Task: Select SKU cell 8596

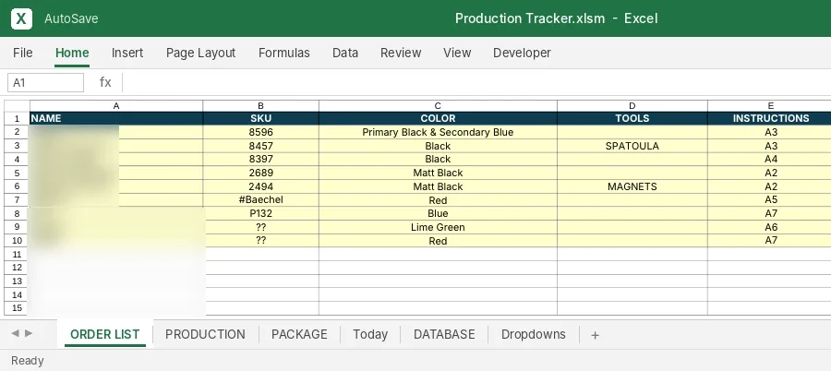Action: (260, 132)
